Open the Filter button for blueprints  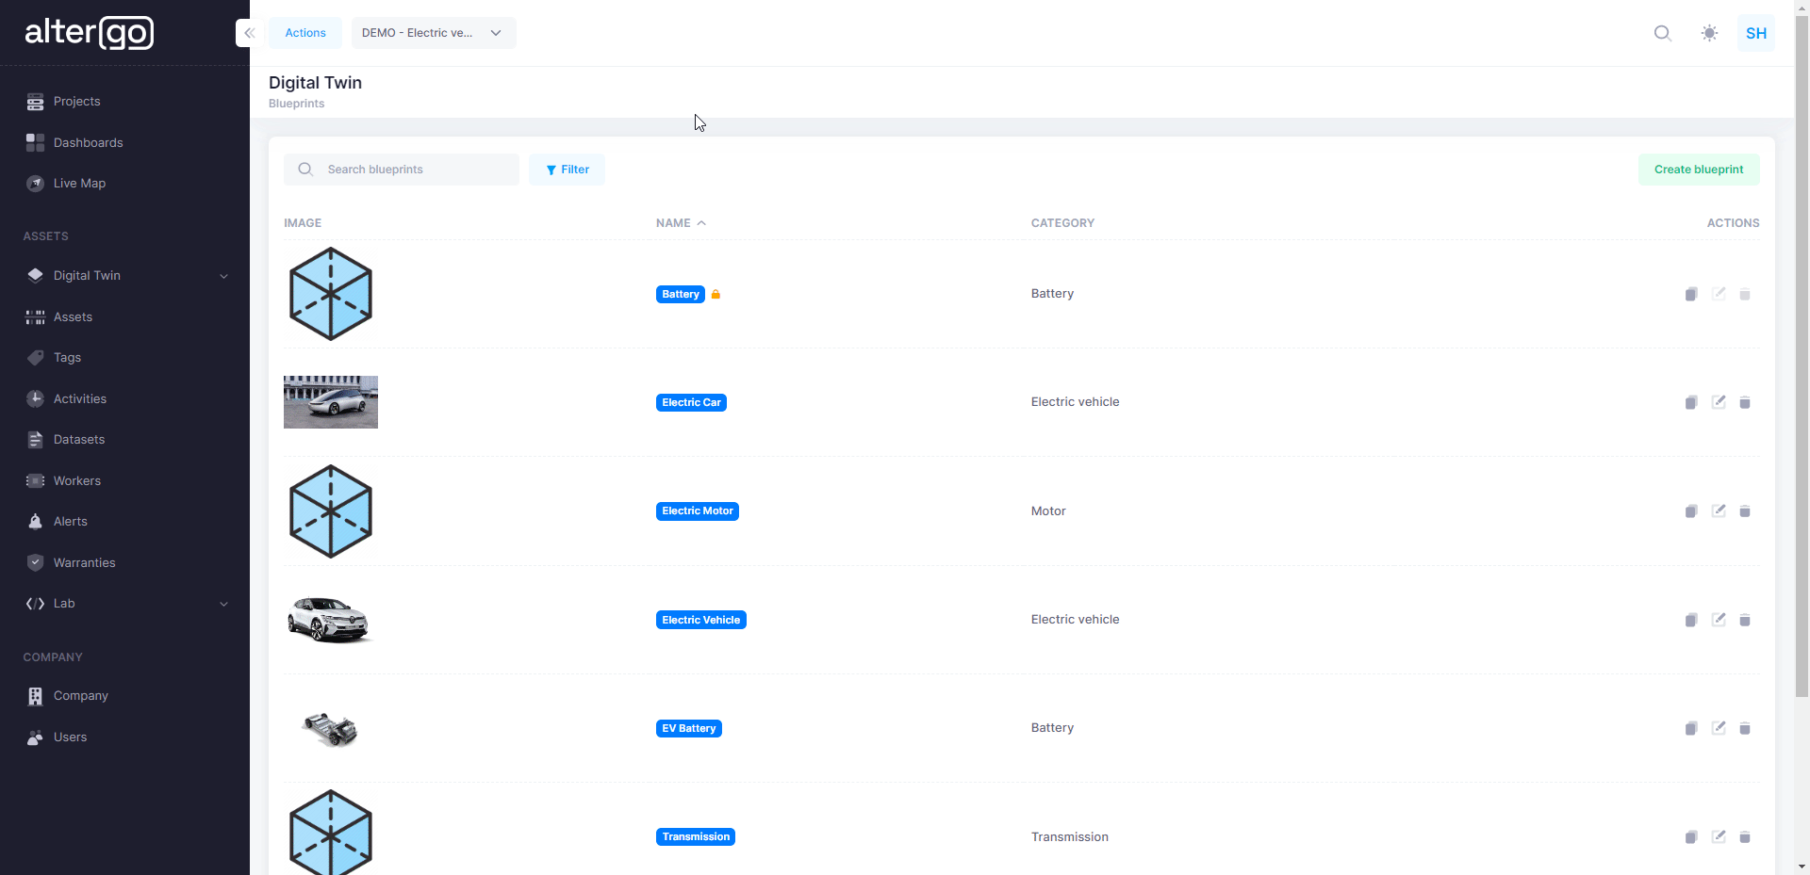(567, 170)
